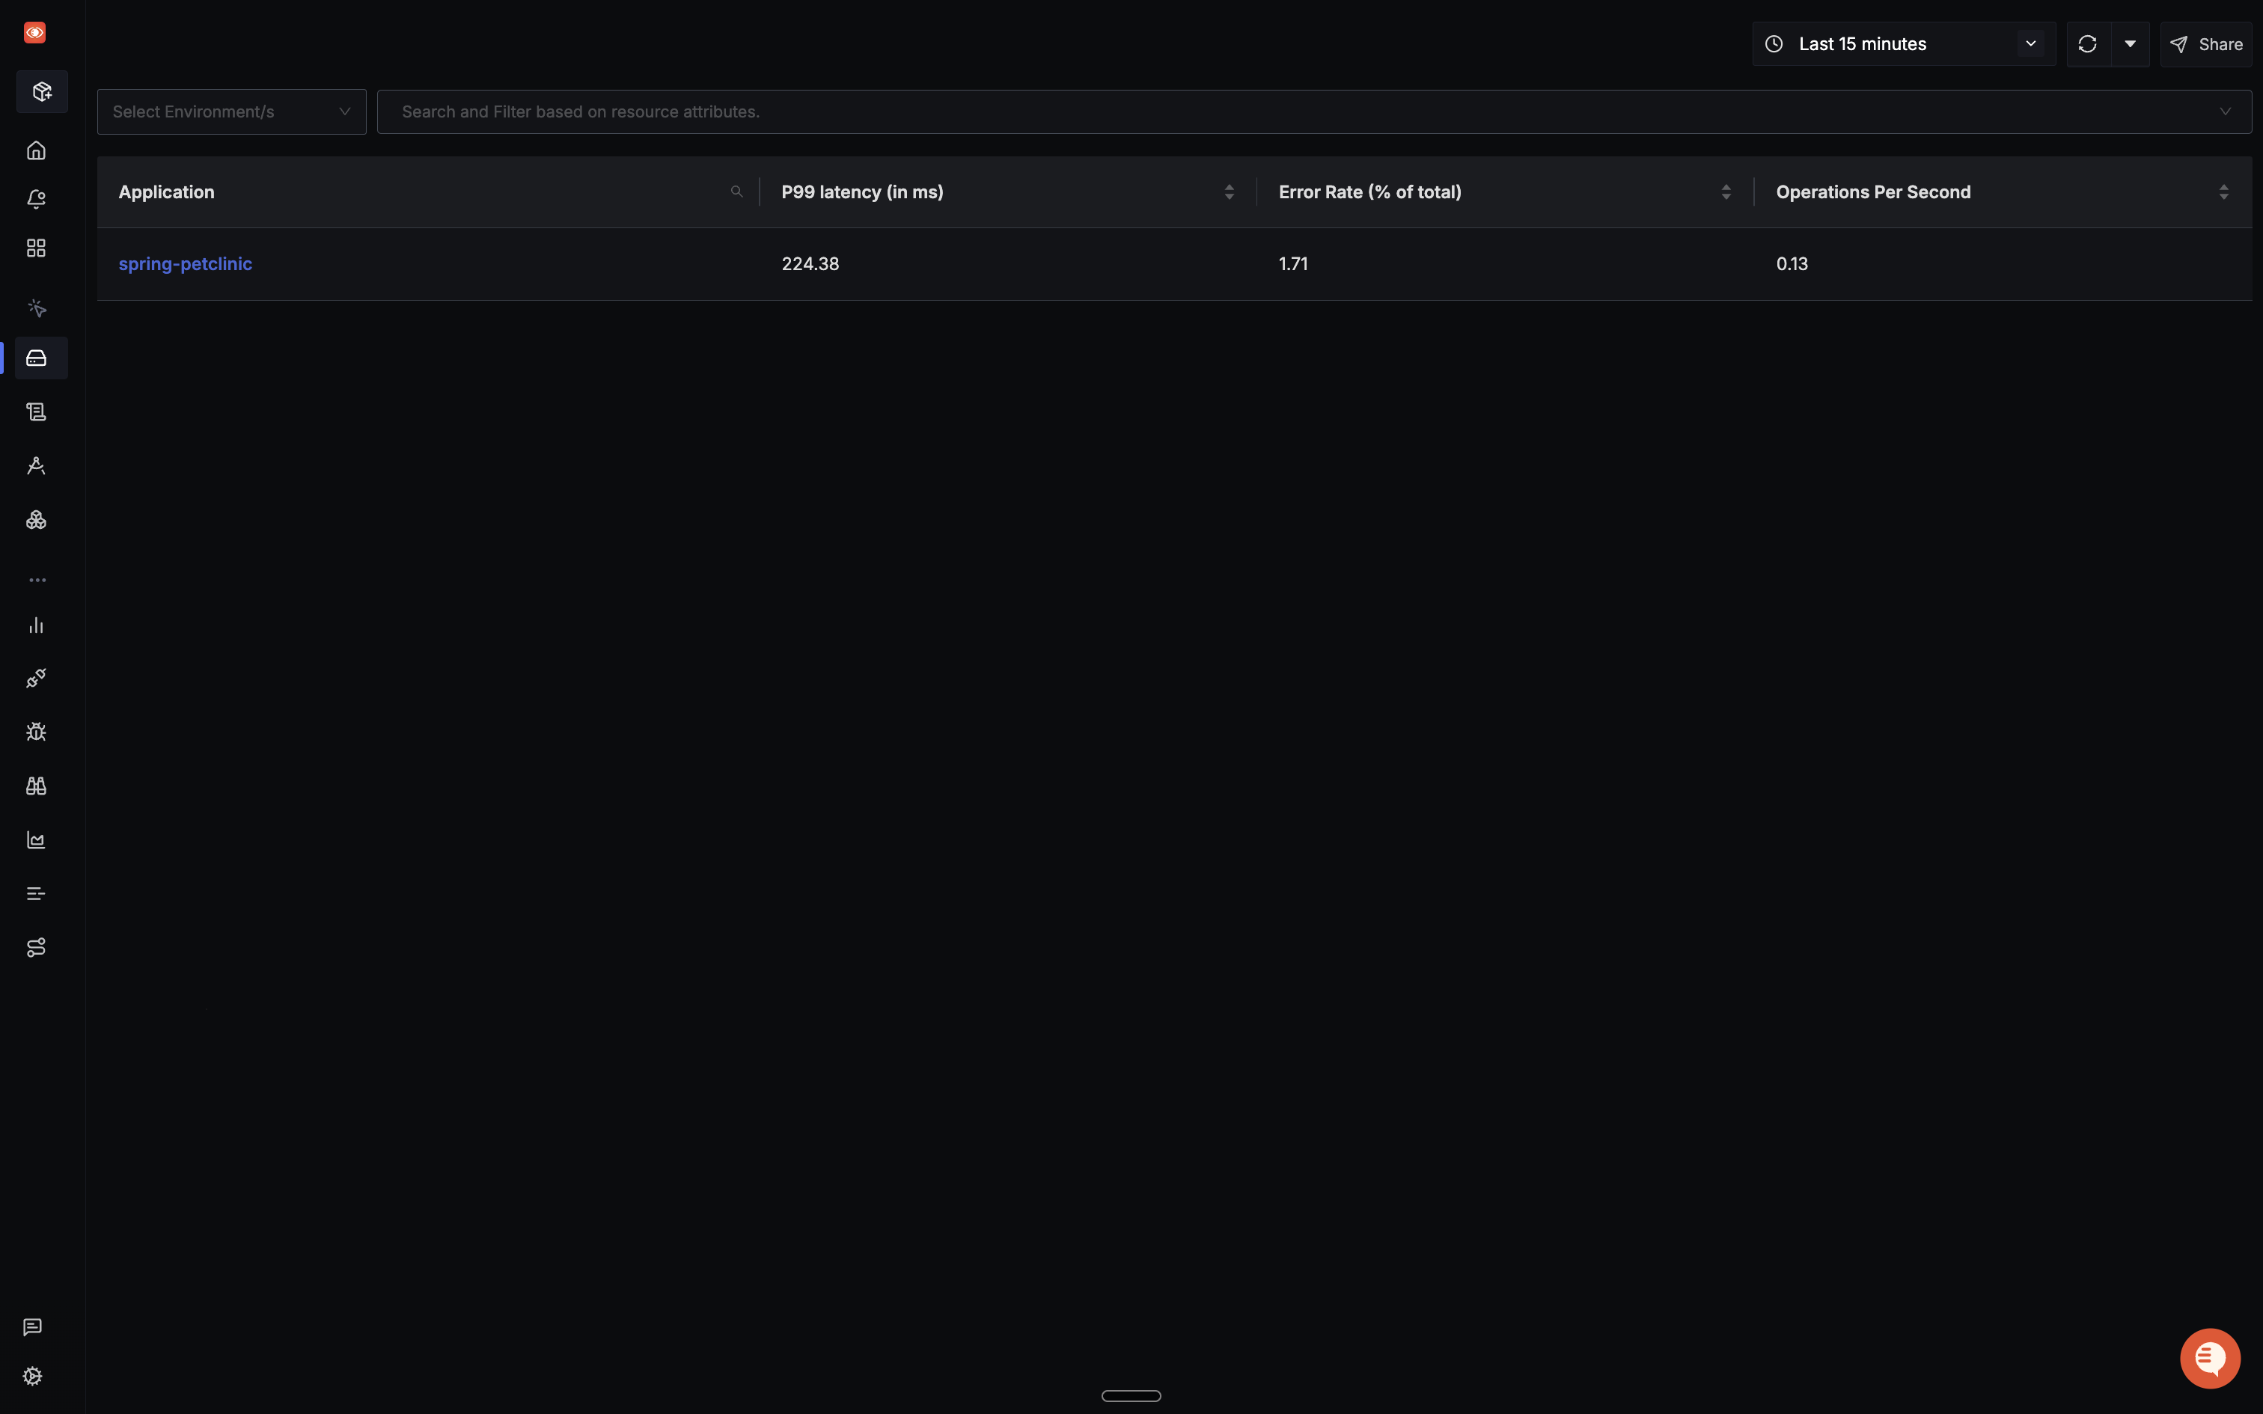Open Alerts bell icon in sidebar
The width and height of the screenshot is (2263, 1414).
[37, 199]
